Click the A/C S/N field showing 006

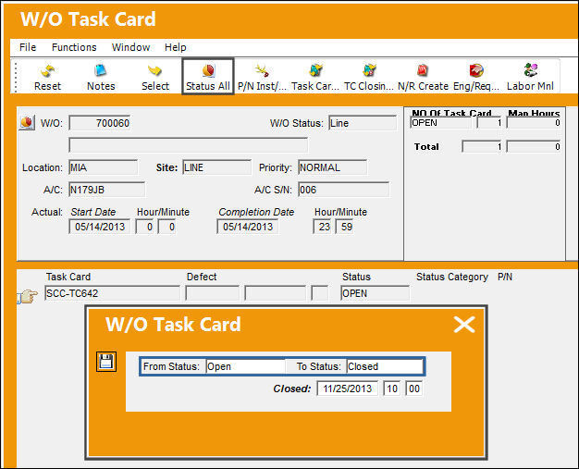pos(344,190)
